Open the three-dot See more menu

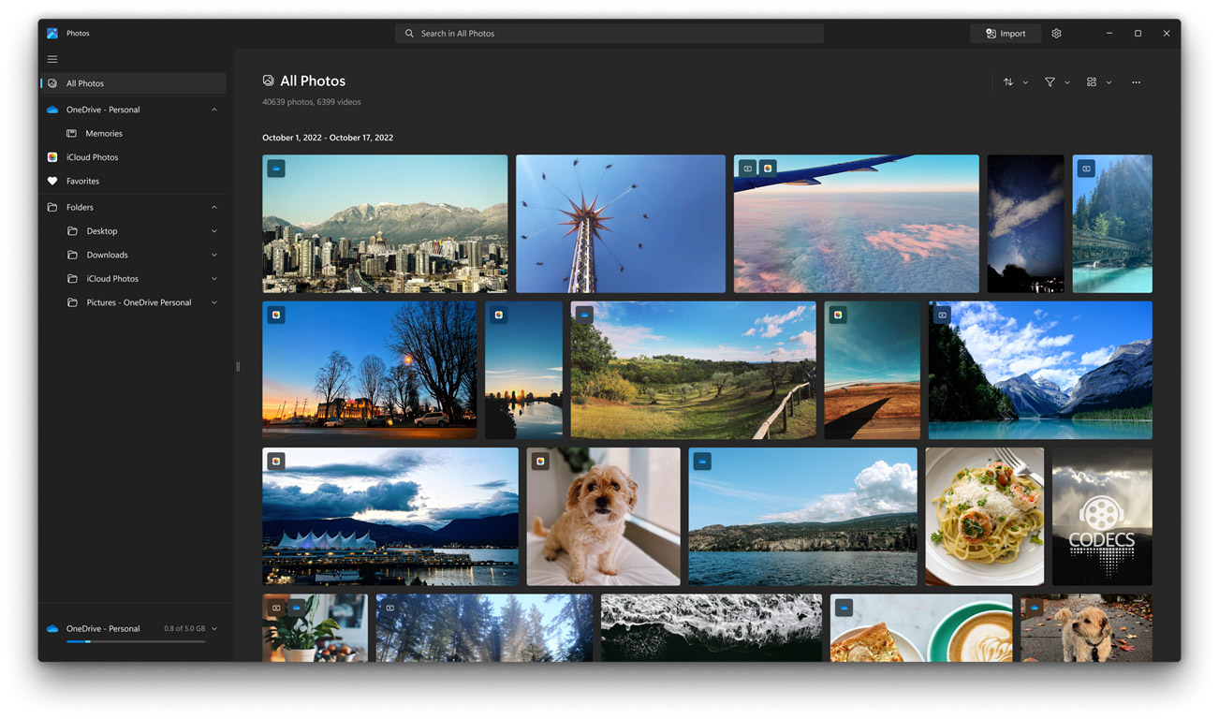[1136, 82]
